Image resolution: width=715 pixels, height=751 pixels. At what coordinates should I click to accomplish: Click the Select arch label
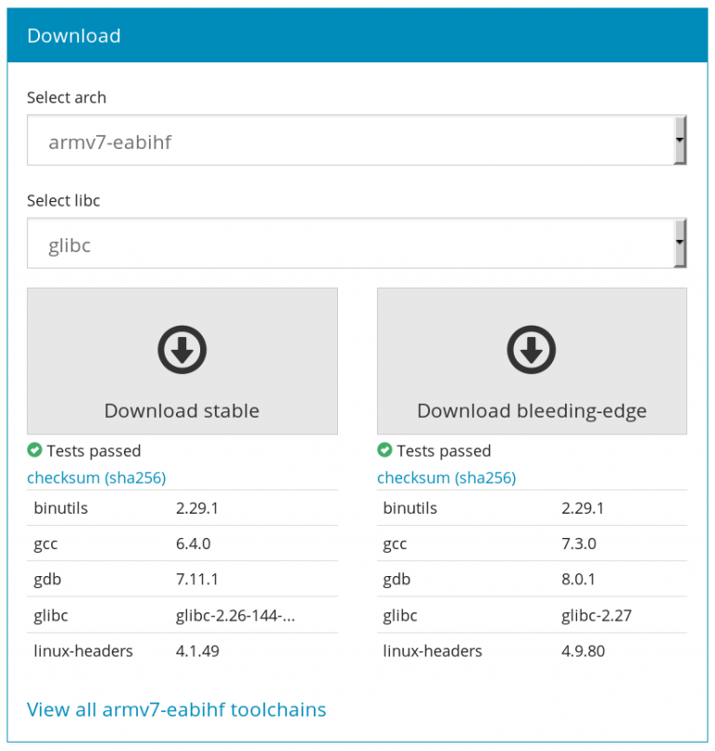(x=67, y=98)
